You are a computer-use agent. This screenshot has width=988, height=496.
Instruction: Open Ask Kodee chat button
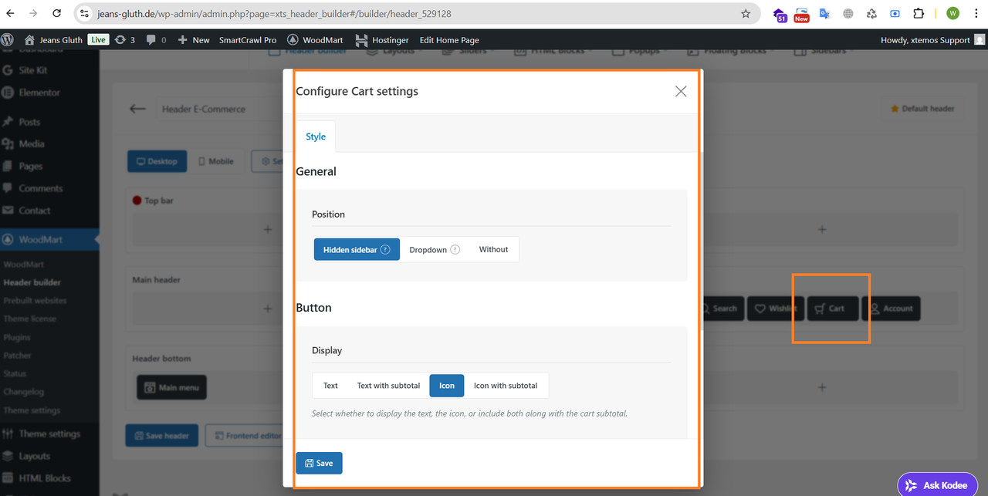click(x=937, y=485)
